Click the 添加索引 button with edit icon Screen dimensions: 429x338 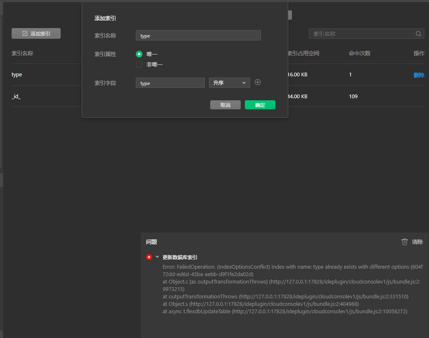(x=36, y=33)
